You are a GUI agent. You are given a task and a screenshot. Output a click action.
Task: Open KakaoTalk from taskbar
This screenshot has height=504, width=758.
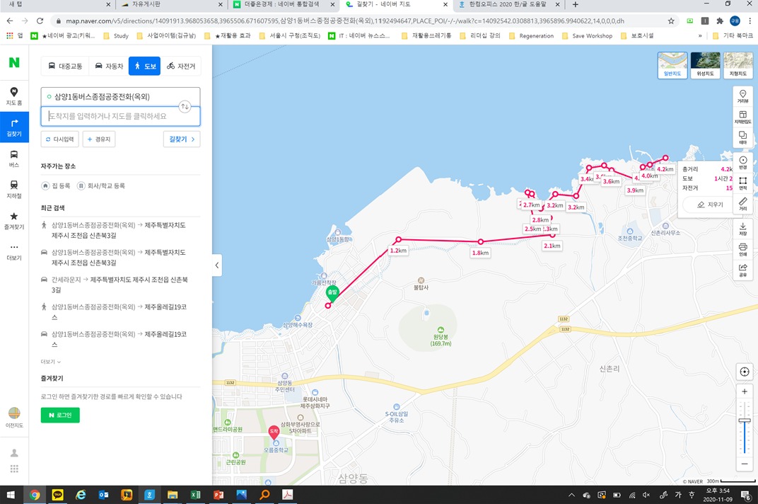(57, 495)
